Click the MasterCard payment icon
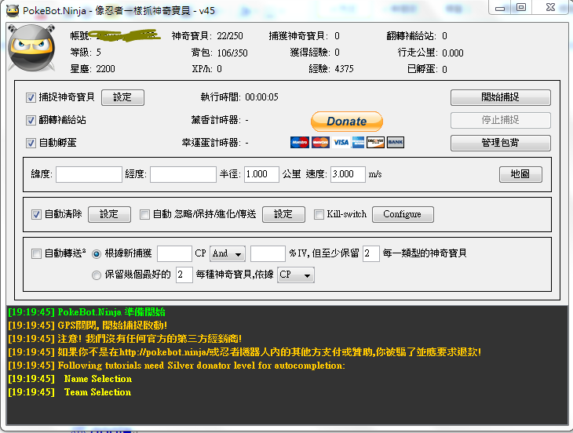573x433 pixels. [x=320, y=143]
